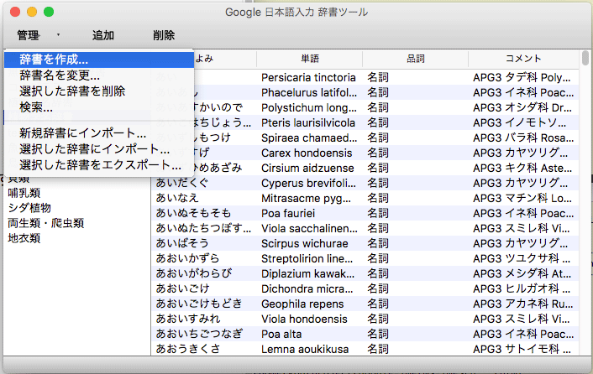Select the Streptolirion line... cell

307,258
